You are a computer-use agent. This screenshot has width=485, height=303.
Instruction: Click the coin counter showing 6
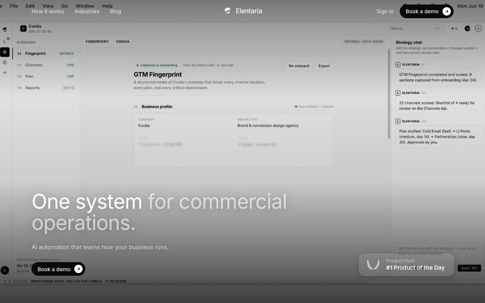tap(454, 28)
